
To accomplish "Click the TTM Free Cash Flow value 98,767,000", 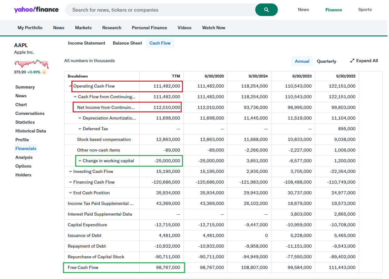I will click(x=168, y=268).
